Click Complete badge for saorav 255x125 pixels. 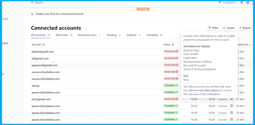point(171,85)
